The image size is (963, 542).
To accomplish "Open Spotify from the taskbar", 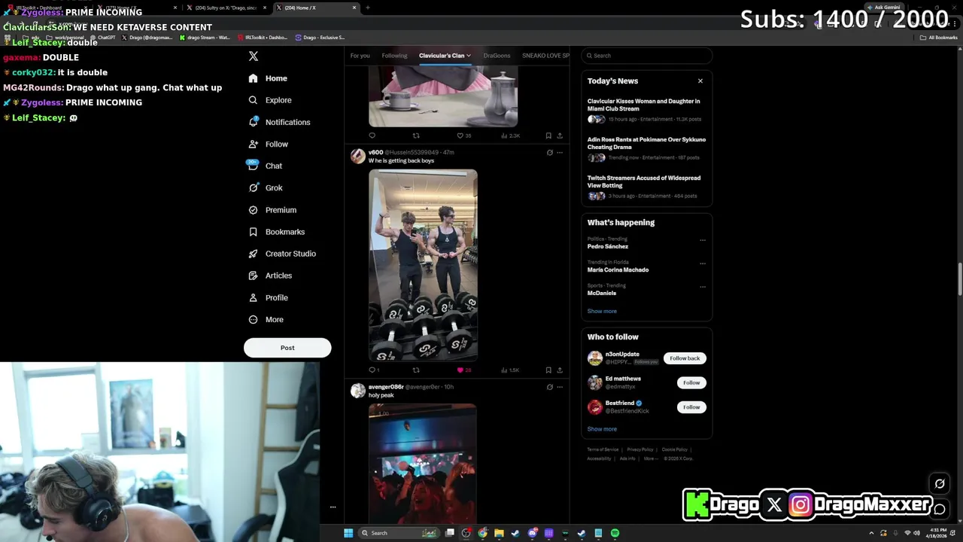I will click(615, 533).
